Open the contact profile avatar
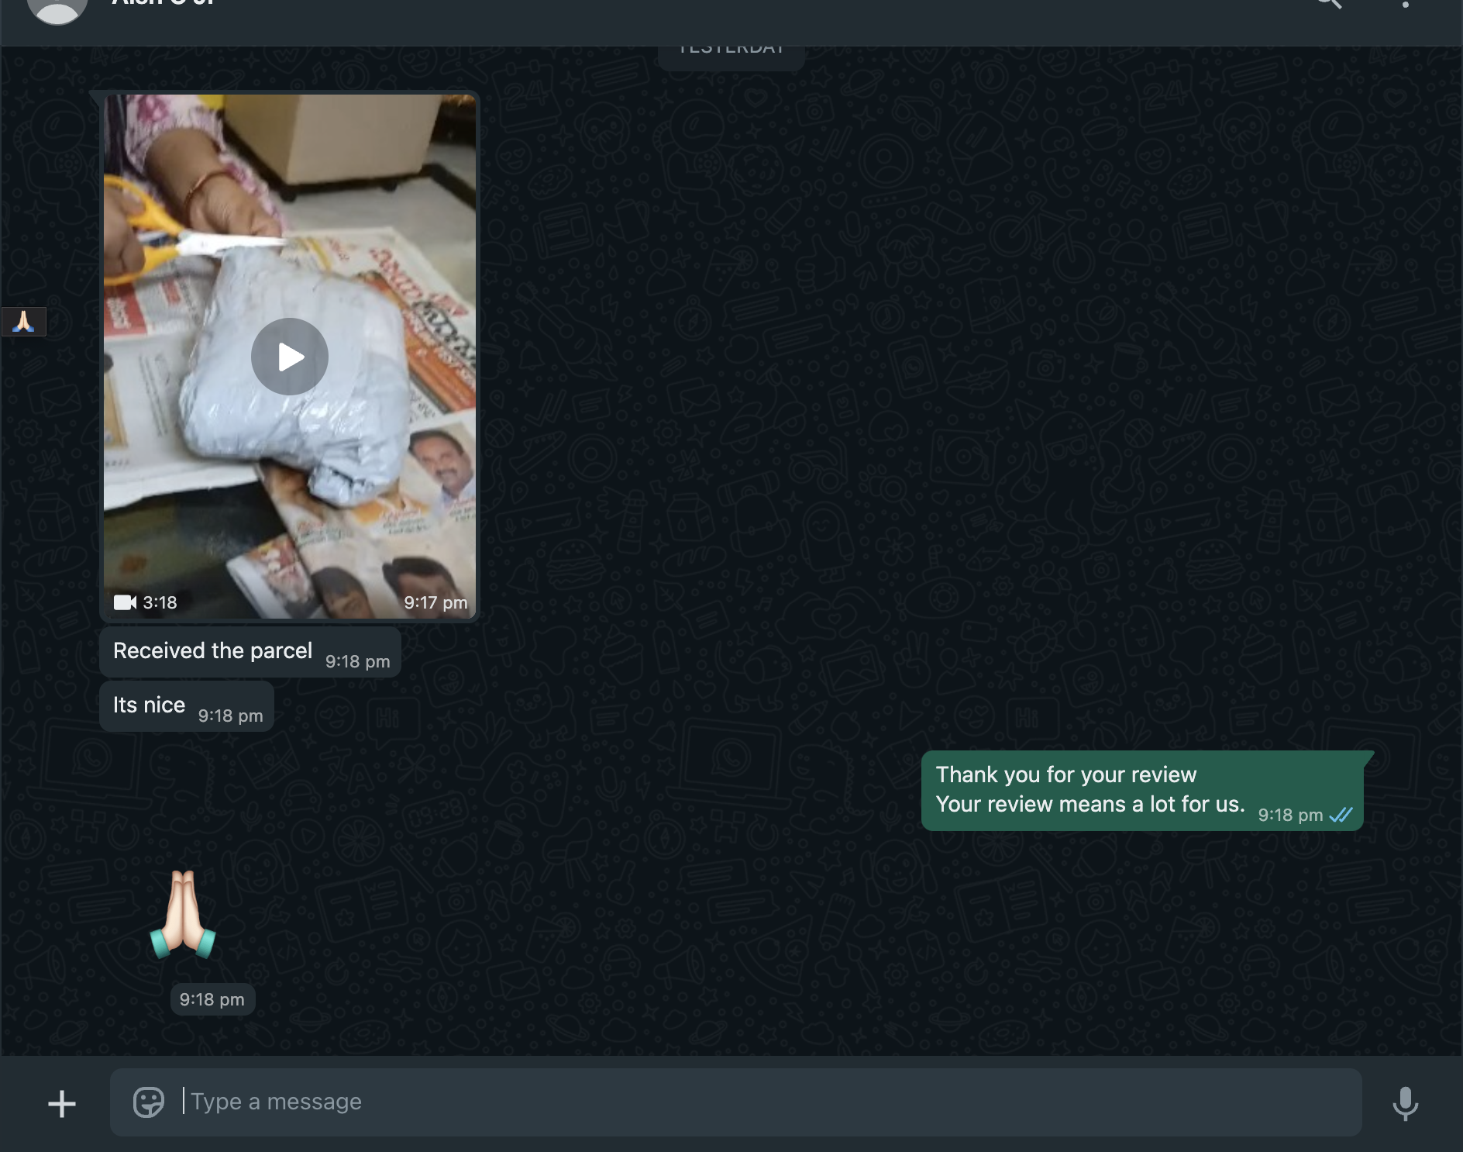The width and height of the screenshot is (1463, 1152). click(x=57, y=8)
